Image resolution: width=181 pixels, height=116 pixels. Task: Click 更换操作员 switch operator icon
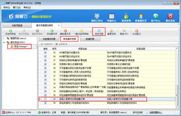coord(141,16)
